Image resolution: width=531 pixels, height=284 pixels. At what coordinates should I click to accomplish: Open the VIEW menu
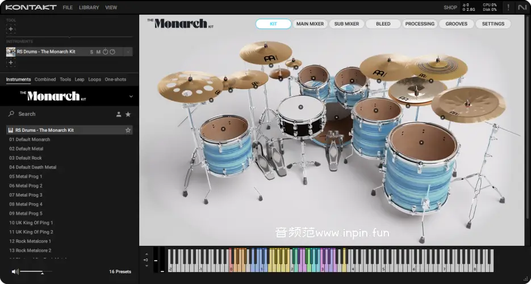(111, 7)
